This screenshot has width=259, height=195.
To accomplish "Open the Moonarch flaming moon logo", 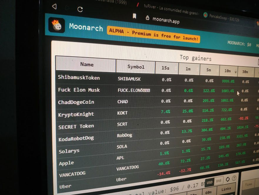I will pyautogui.click(x=57, y=25).
